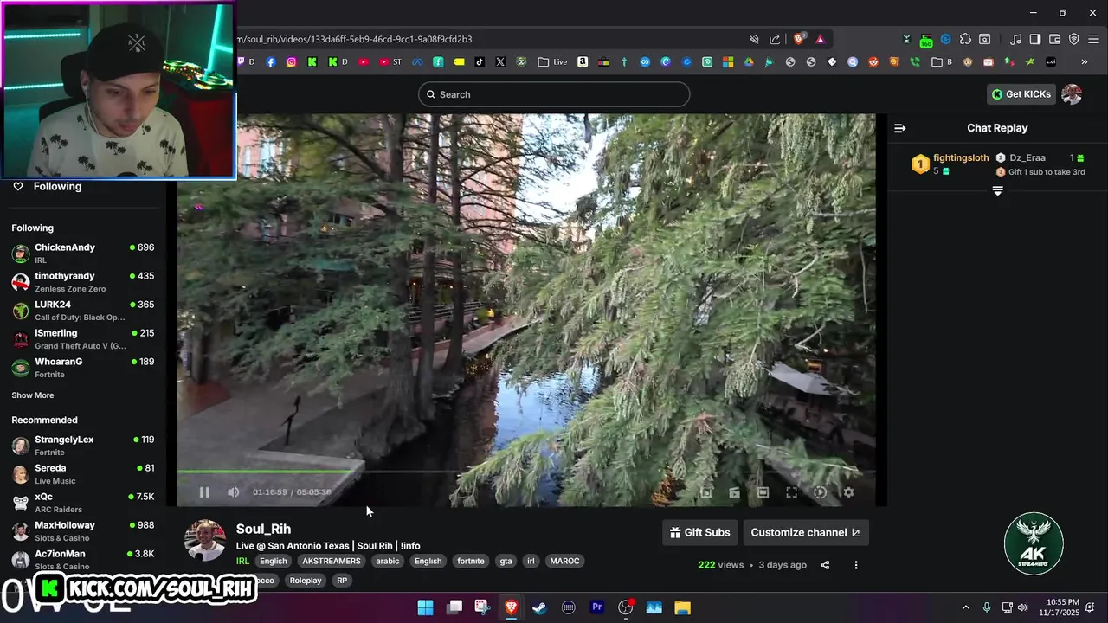Select the MAROC tag
Viewport: 1108px width, 623px height.
coord(564,561)
